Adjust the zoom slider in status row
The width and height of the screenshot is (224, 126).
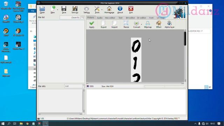click(164, 86)
